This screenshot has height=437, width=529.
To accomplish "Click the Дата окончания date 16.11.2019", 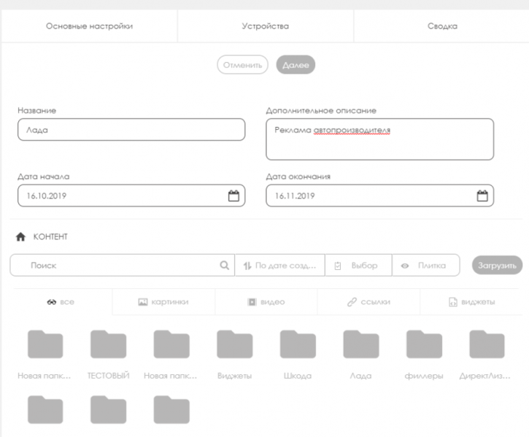I will pos(295,196).
